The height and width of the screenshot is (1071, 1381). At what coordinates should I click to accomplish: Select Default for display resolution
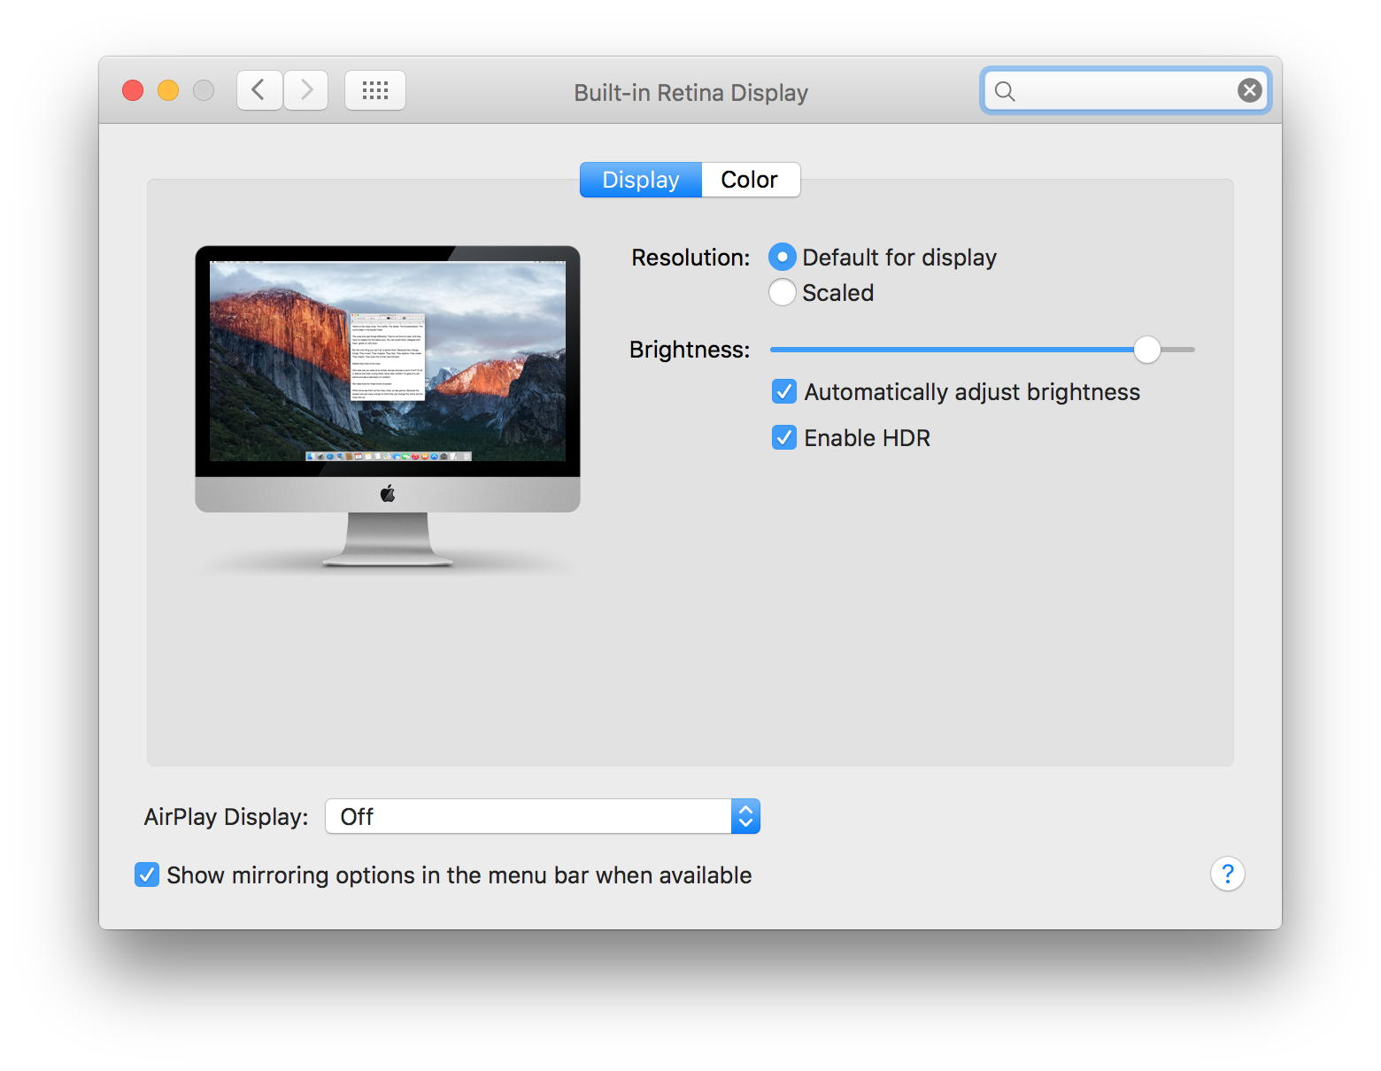pos(782,257)
